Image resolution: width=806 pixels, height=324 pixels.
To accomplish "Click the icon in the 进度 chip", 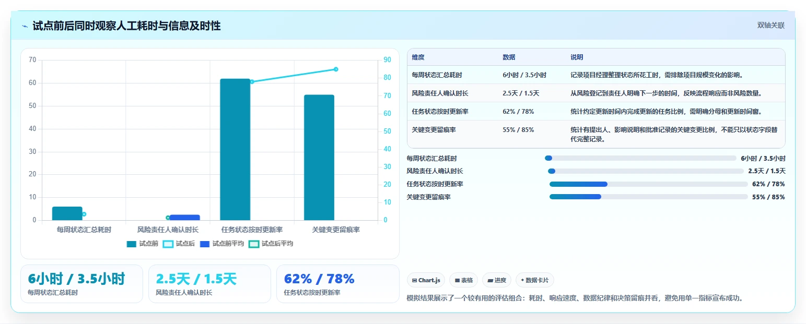I will (x=490, y=281).
